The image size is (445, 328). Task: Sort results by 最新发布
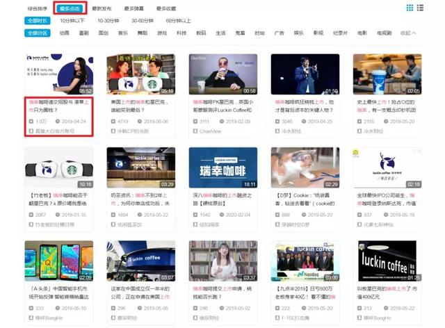pyautogui.click(x=102, y=8)
